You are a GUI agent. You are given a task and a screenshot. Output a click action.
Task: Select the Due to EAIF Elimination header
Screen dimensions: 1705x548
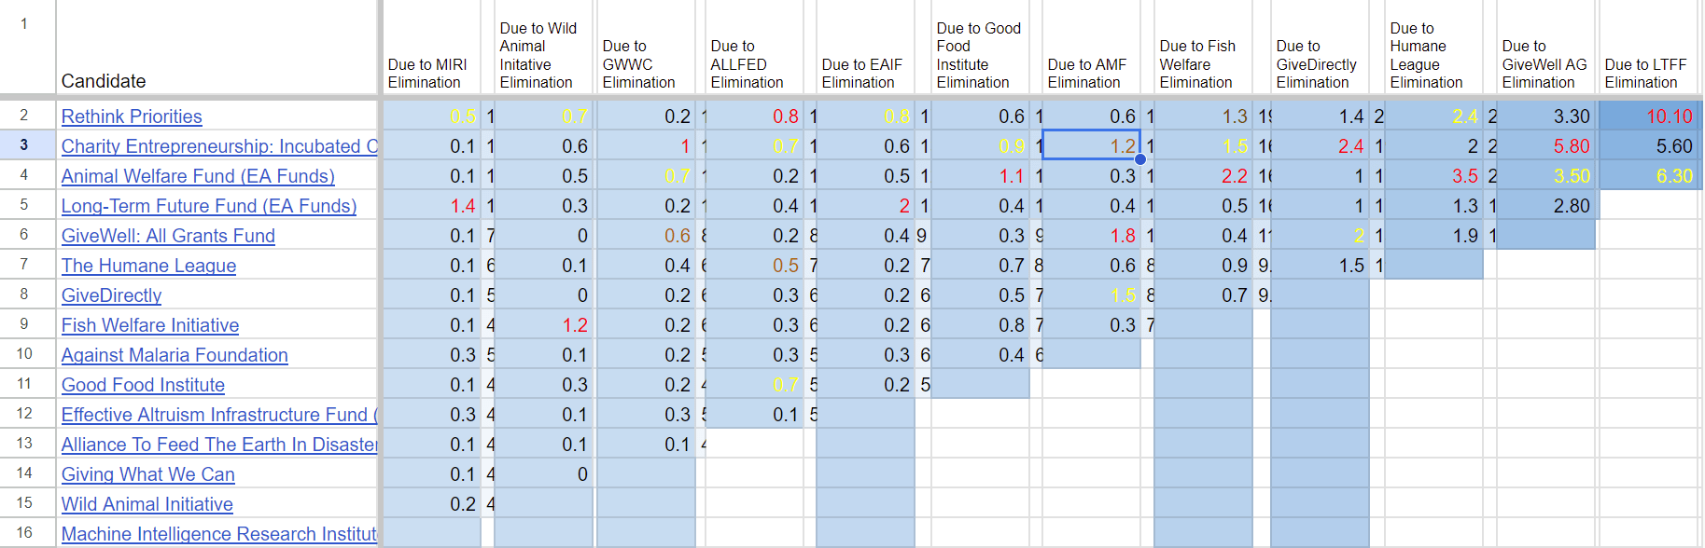865,47
